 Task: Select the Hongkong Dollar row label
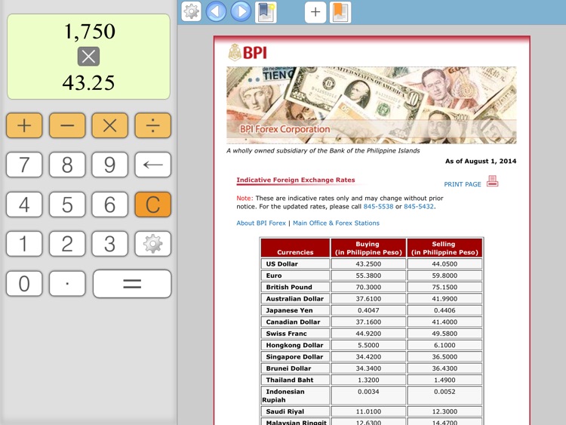click(294, 345)
